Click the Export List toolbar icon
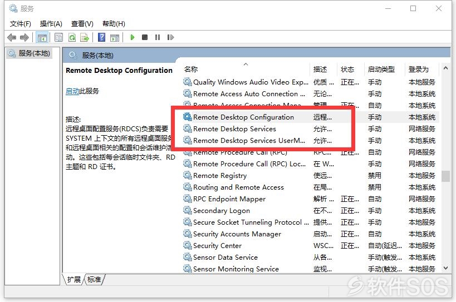 pos(85,37)
